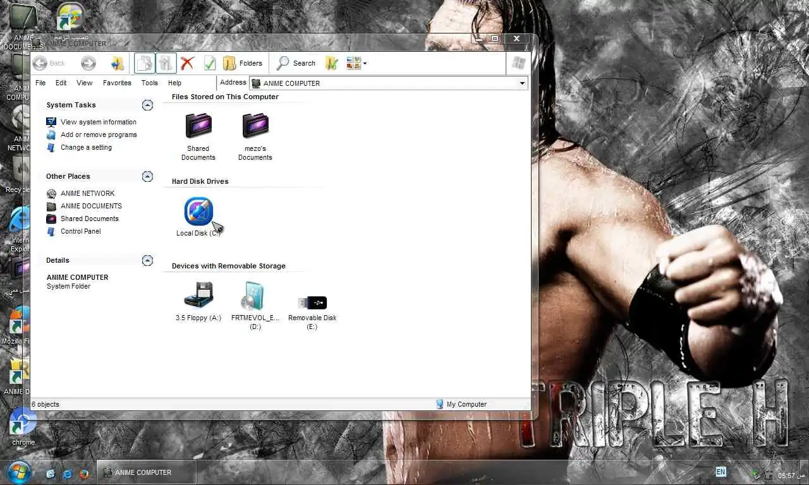Open the chrome desktop shortcut
Viewport: 809px width, 485px height.
click(x=23, y=426)
